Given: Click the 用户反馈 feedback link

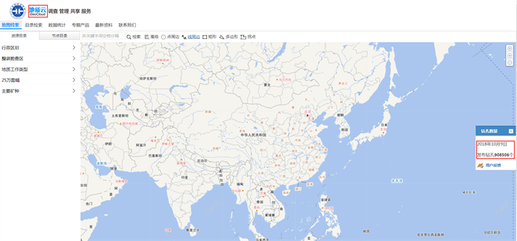Looking at the screenshot, I should (x=493, y=165).
